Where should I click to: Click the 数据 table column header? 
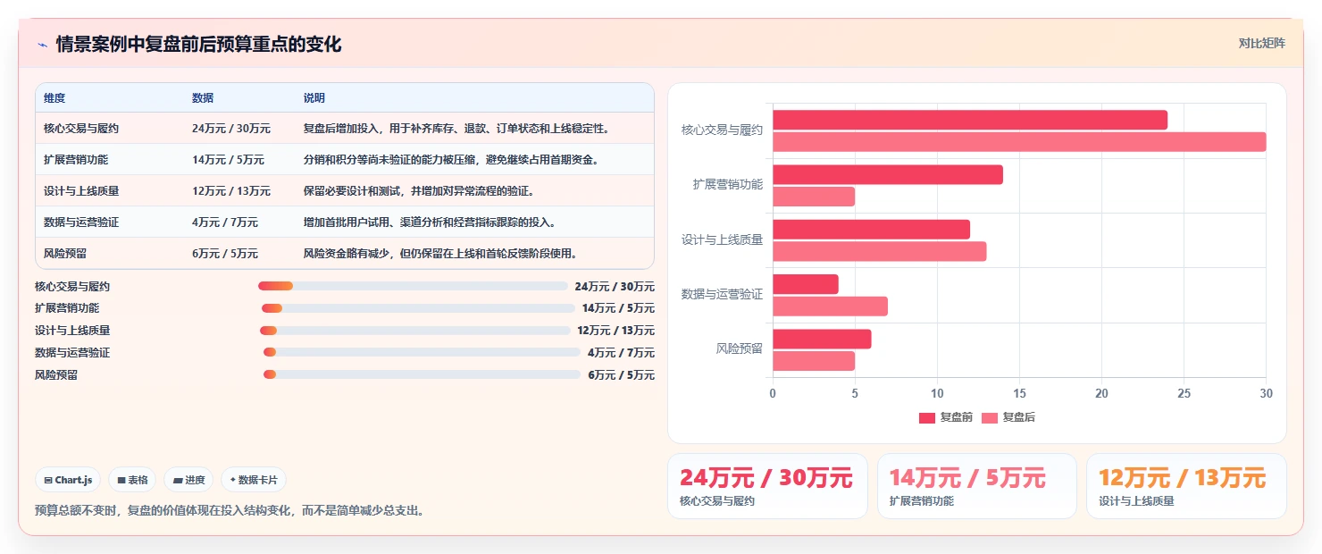point(203,98)
